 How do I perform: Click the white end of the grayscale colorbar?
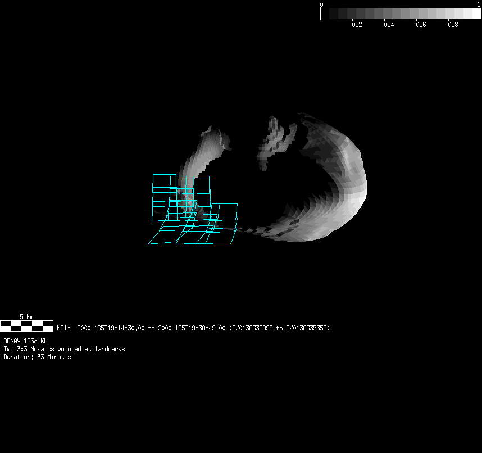point(475,13)
